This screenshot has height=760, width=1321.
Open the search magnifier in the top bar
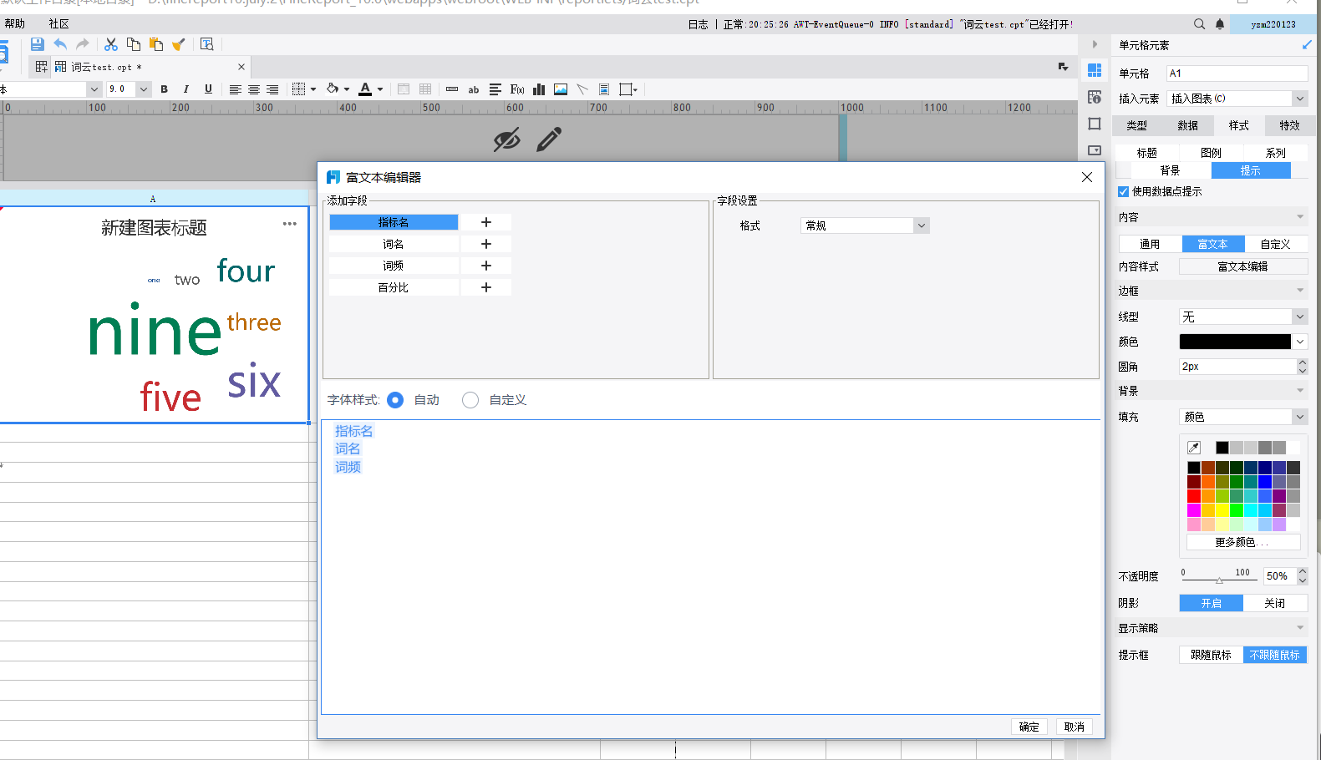1200,24
